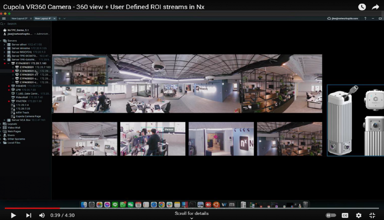Expand Server MSI(VCA) node
The width and height of the screenshot is (384, 220).
pyautogui.click(x=4, y=52)
